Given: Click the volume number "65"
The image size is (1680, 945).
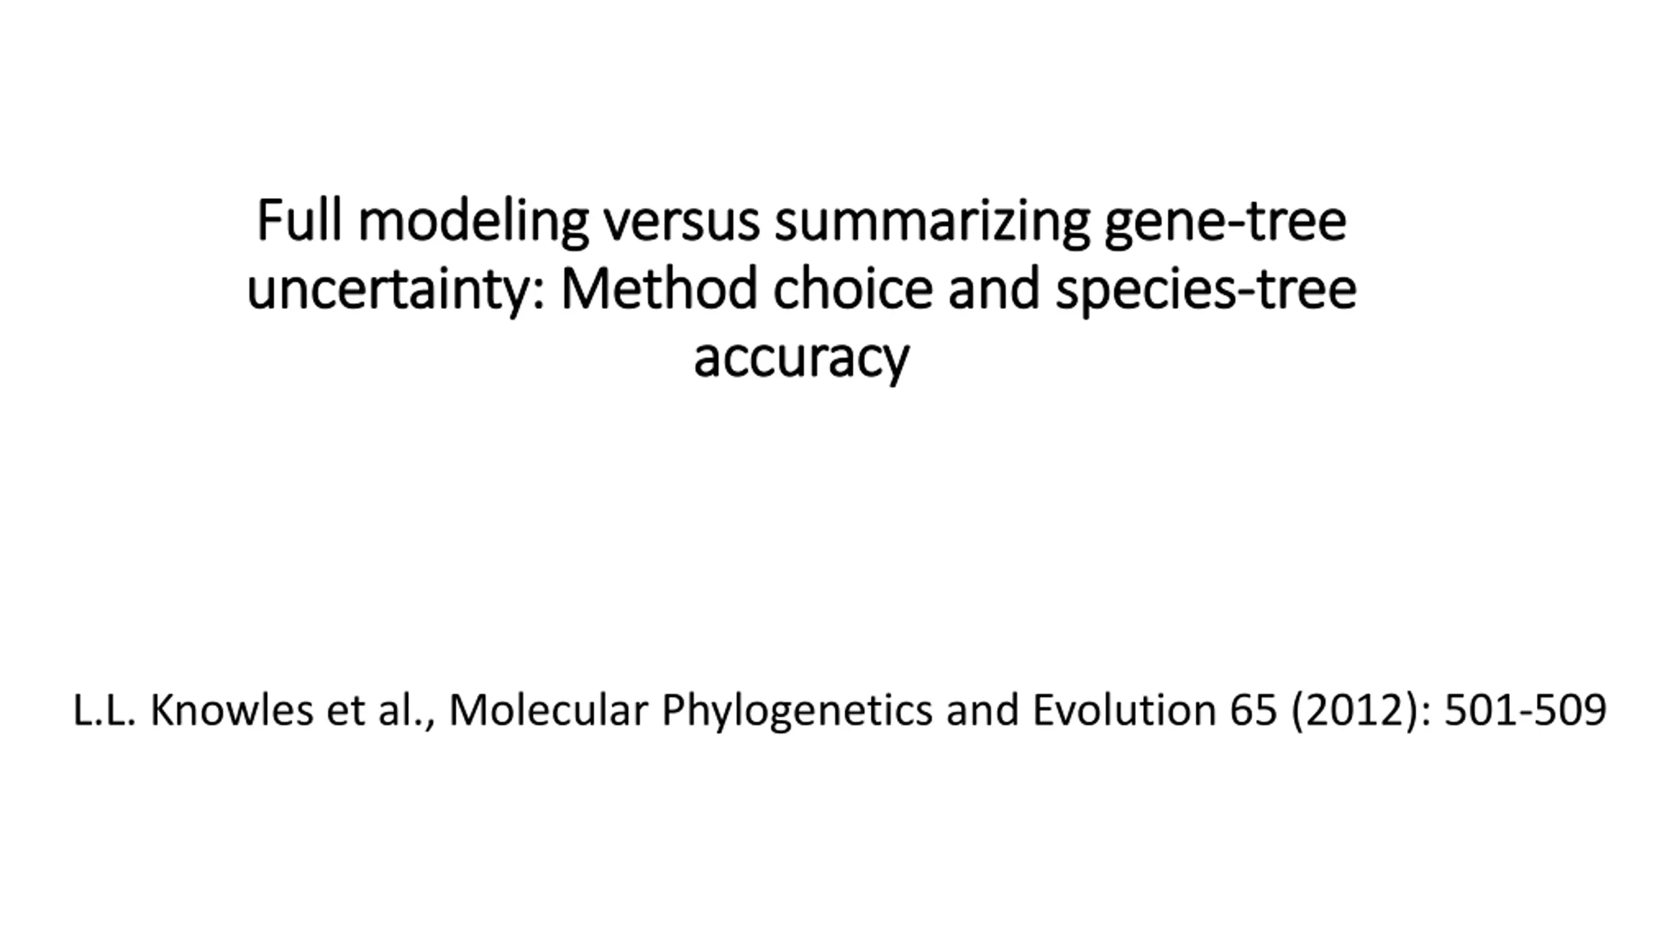Looking at the screenshot, I should (x=1253, y=710).
